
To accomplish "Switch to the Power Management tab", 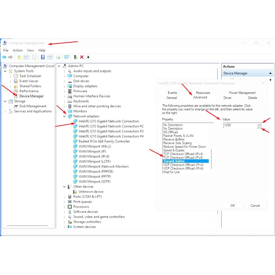I will (242, 92).
